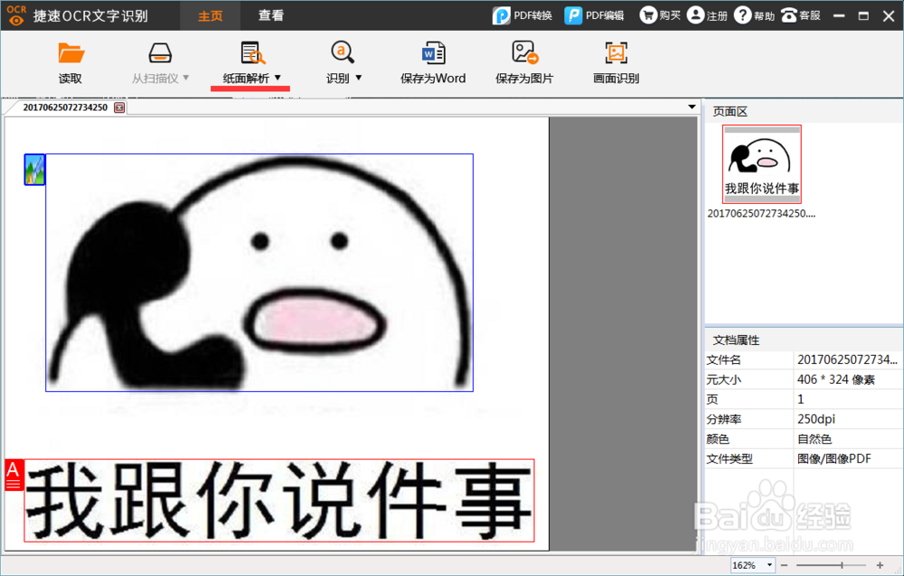This screenshot has height=576, width=904.
Task: Maximize the application window
Action: click(863, 15)
